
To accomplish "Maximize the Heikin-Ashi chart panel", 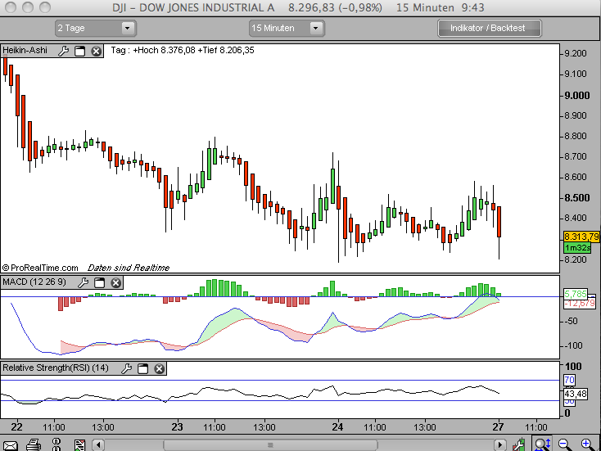I will tap(79, 51).
